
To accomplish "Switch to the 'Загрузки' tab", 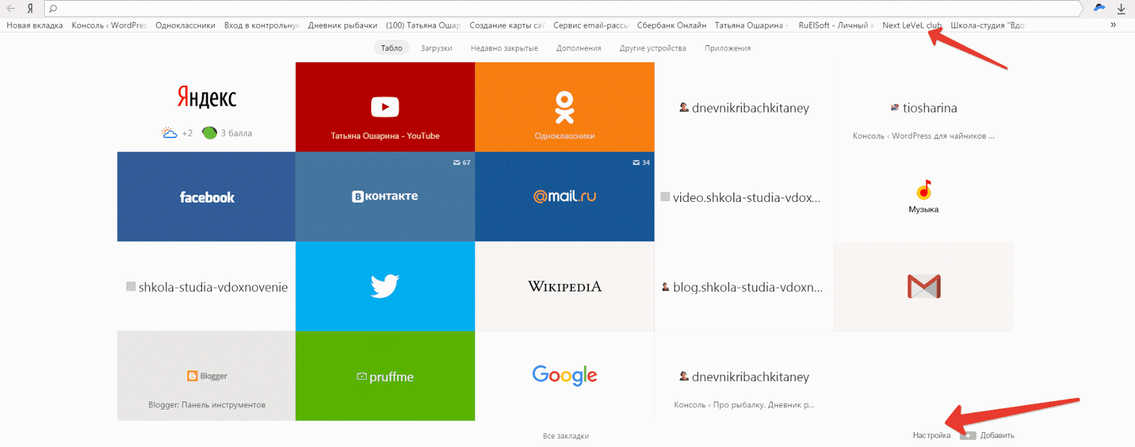I will click(436, 48).
